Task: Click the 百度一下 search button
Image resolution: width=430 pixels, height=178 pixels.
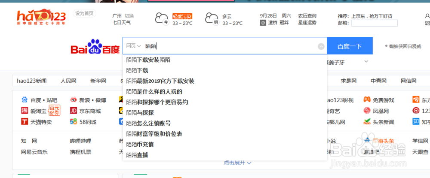Action: (350, 46)
